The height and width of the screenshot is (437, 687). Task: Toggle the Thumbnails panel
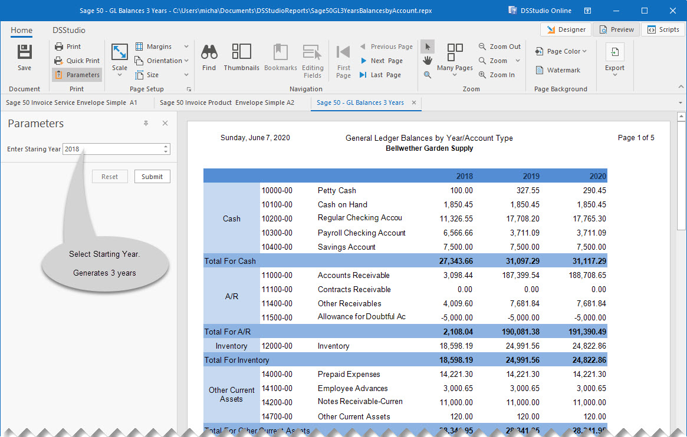click(x=241, y=57)
